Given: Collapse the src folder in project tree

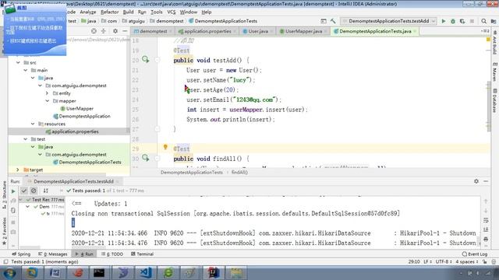Looking at the screenshot, I should click(18, 62).
